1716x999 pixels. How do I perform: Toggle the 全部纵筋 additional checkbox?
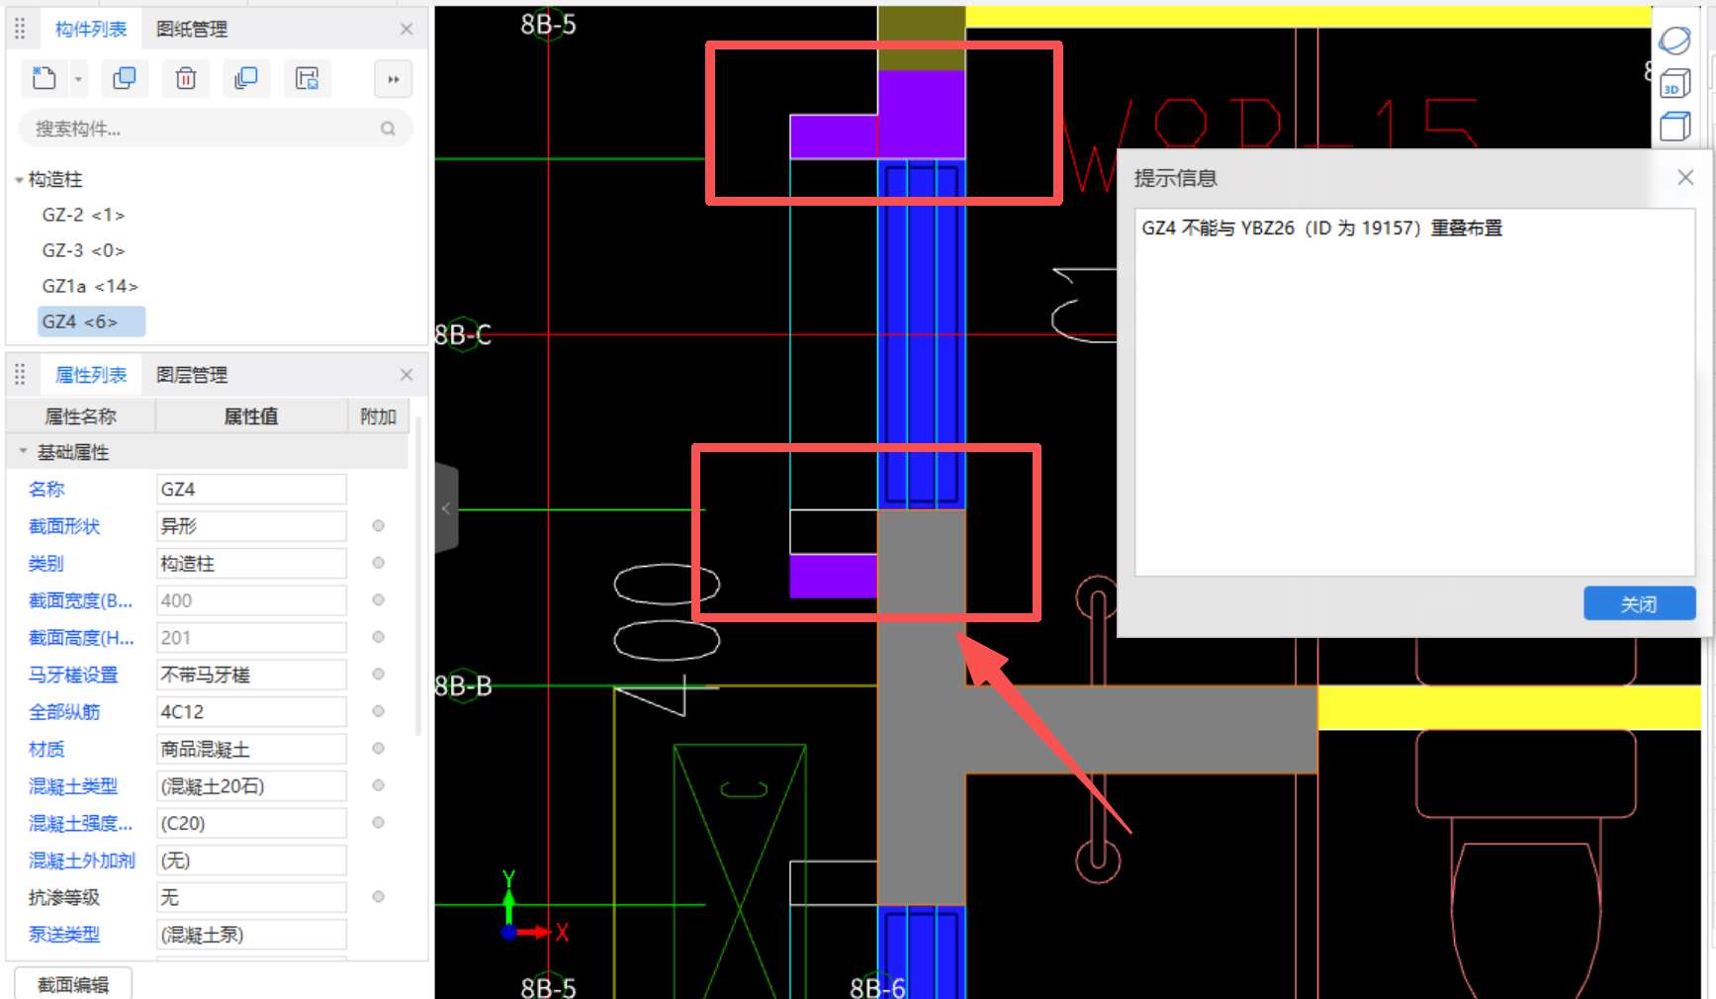[x=378, y=711]
